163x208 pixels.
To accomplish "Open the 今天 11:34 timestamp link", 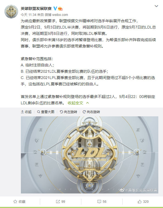I will coord(29,15).
